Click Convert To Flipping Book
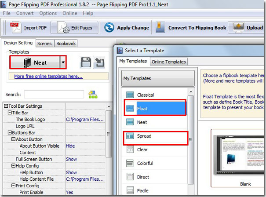 (191, 28)
